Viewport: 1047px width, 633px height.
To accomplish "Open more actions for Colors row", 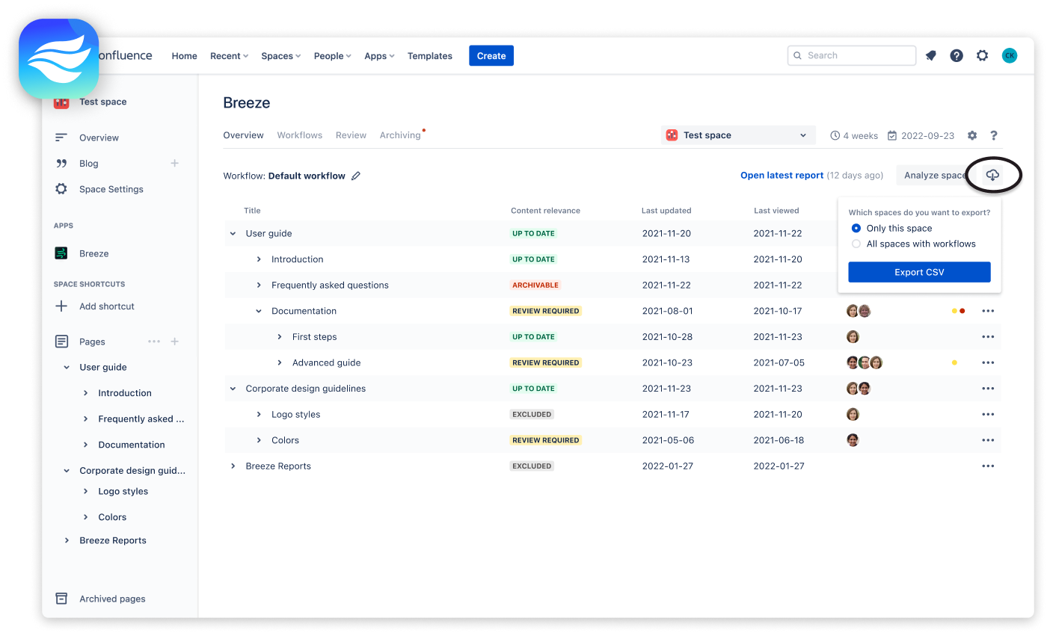I will click(988, 440).
